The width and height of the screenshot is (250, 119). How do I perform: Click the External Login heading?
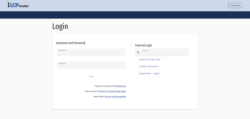click(144, 45)
